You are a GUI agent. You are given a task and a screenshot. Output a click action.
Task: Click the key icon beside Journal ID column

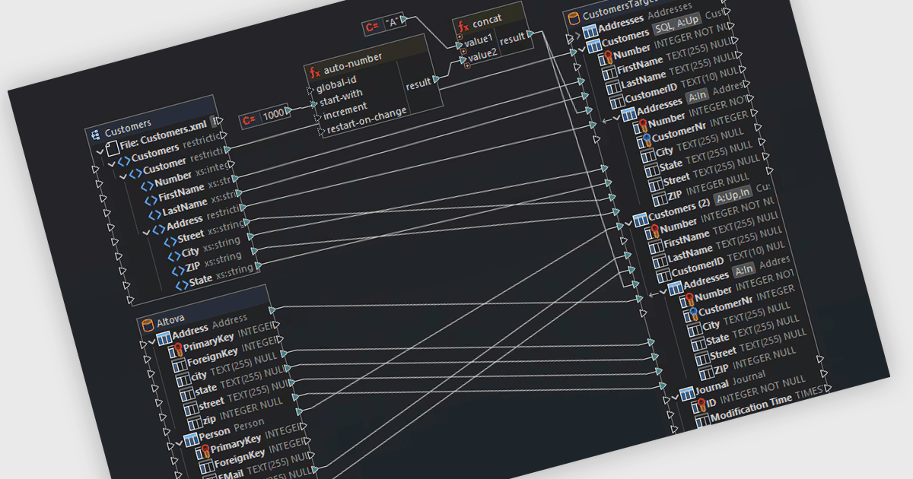click(701, 404)
